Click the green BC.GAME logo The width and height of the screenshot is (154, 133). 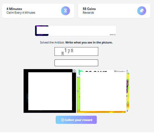click(81, 72)
